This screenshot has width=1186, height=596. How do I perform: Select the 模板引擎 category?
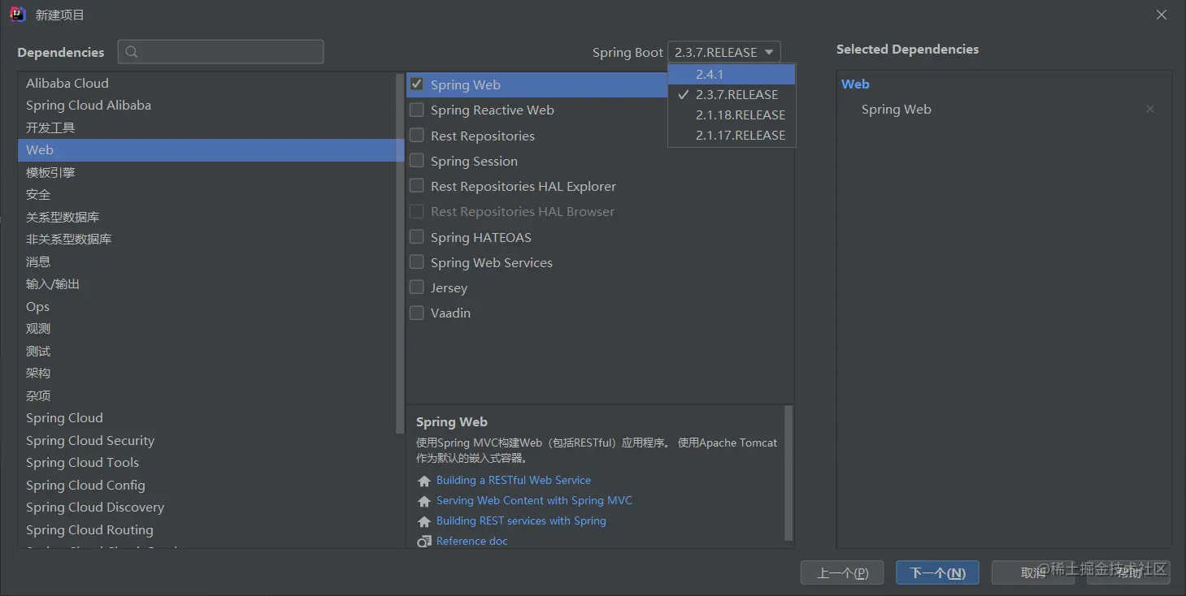click(211, 172)
